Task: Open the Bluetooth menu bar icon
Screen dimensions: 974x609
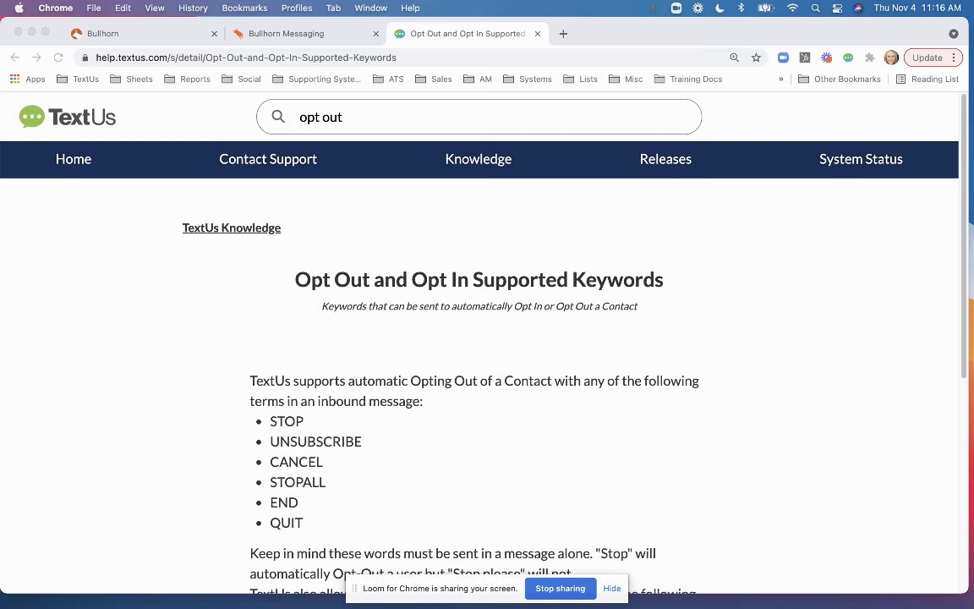Action: (x=741, y=8)
